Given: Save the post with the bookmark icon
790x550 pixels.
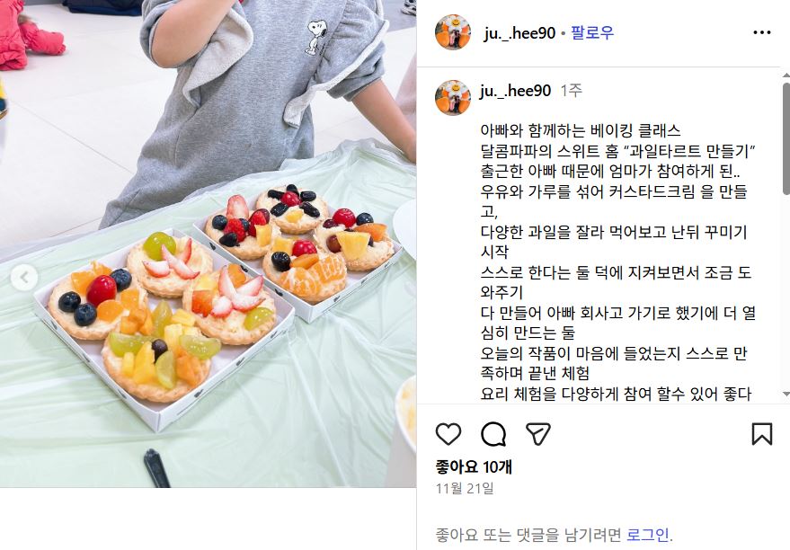Looking at the screenshot, I should point(762,434).
